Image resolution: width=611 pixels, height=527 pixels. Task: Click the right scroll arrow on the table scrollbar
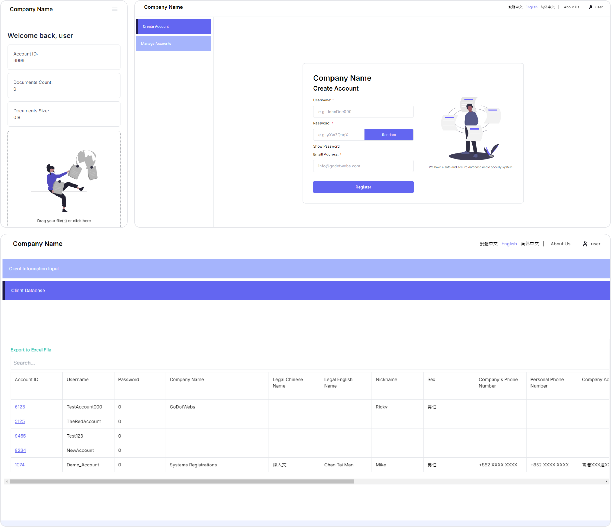coord(606,481)
